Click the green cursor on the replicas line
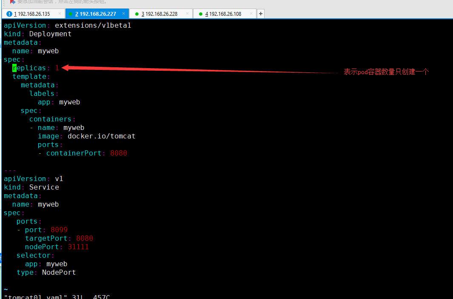Viewport: 453px width, 299px height. pyautogui.click(x=14, y=68)
